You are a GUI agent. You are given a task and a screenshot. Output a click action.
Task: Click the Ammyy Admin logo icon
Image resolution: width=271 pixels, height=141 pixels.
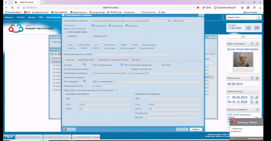click(233, 122)
